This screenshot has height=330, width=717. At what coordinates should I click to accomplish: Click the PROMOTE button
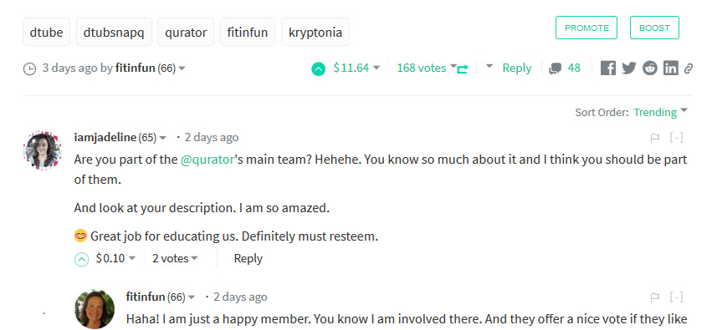click(586, 28)
